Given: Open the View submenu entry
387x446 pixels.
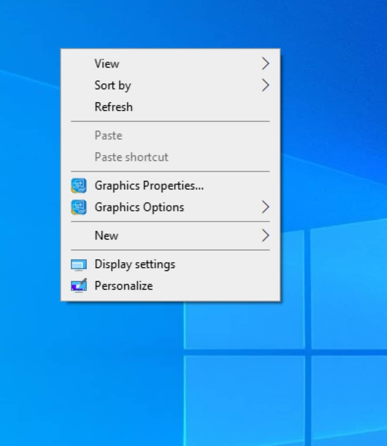Looking at the screenshot, I should (x=171, y=64).
